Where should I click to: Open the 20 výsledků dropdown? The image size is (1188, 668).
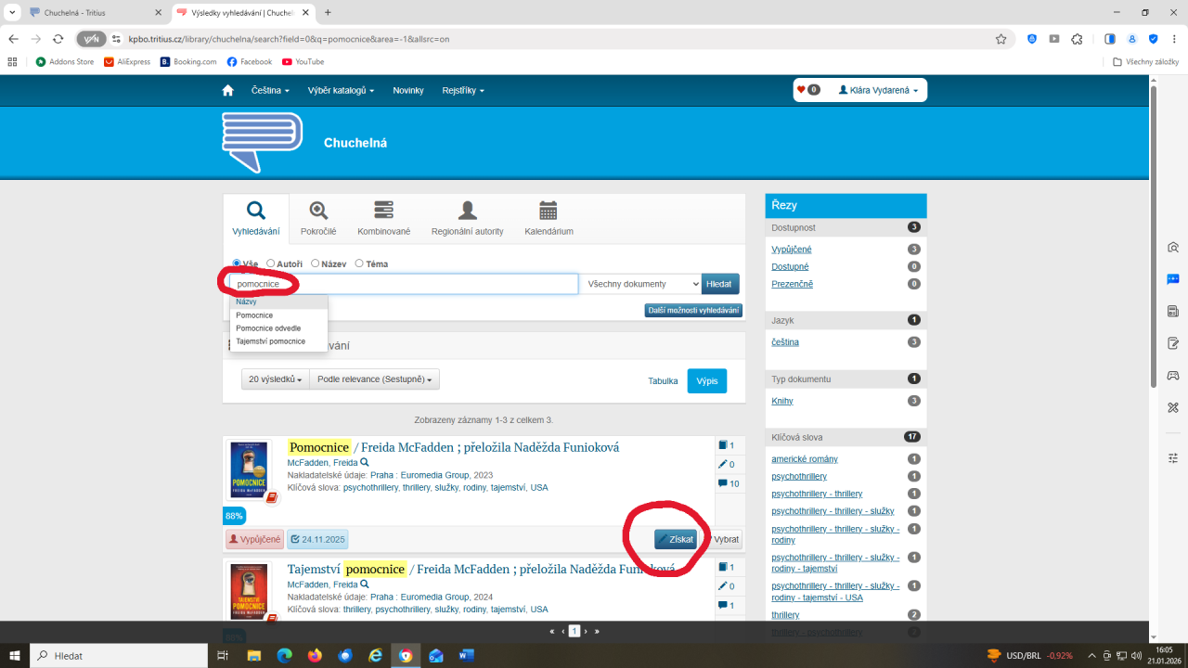276,379
